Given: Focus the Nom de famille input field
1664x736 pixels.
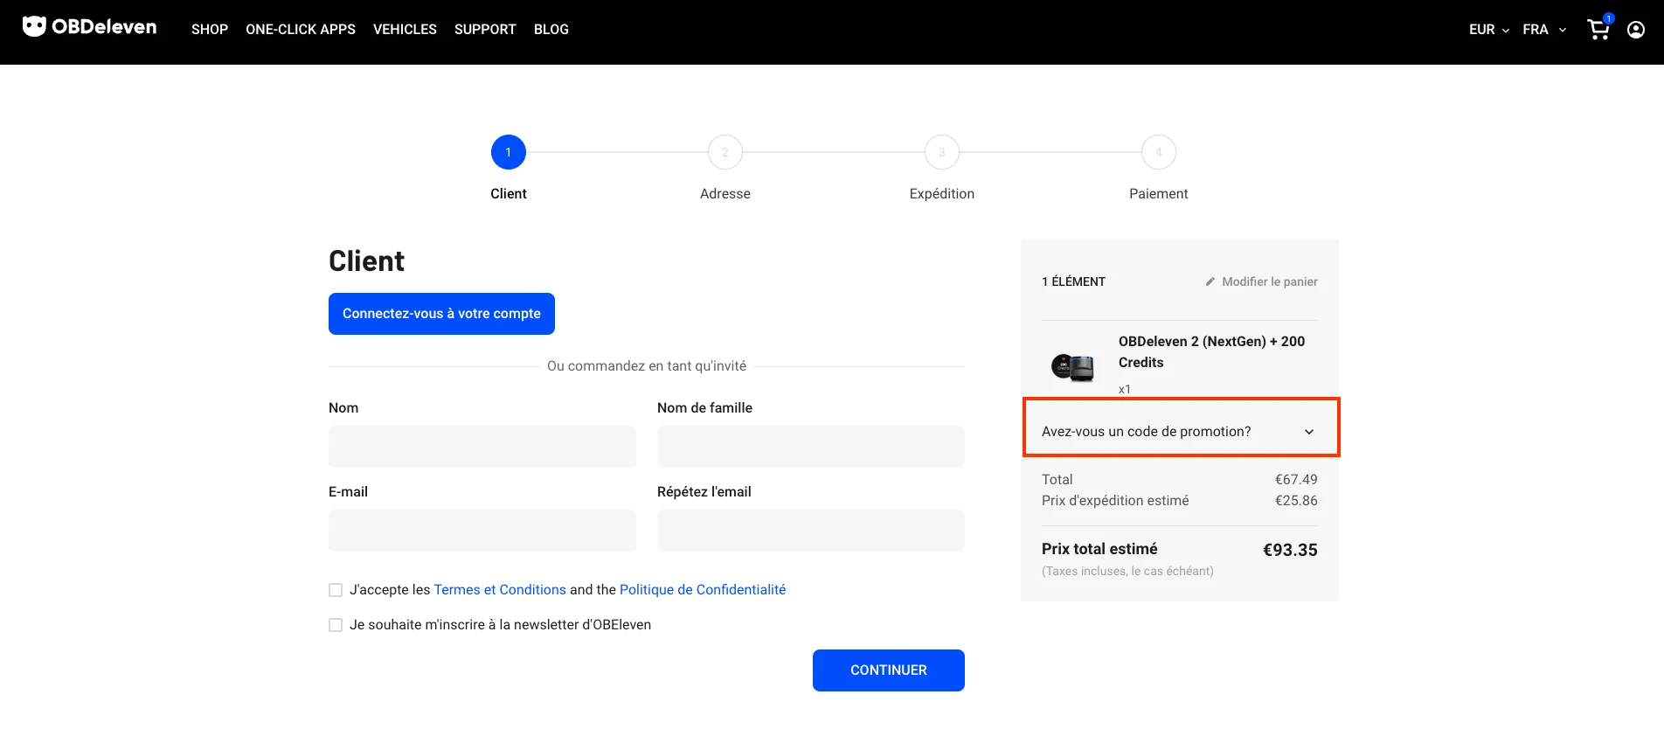Looking at the screenshot, I should click(811, 447).
